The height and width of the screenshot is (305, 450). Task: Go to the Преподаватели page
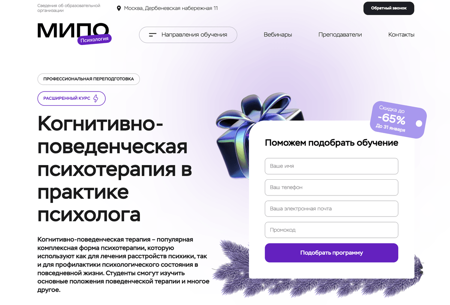pos(340,35)
